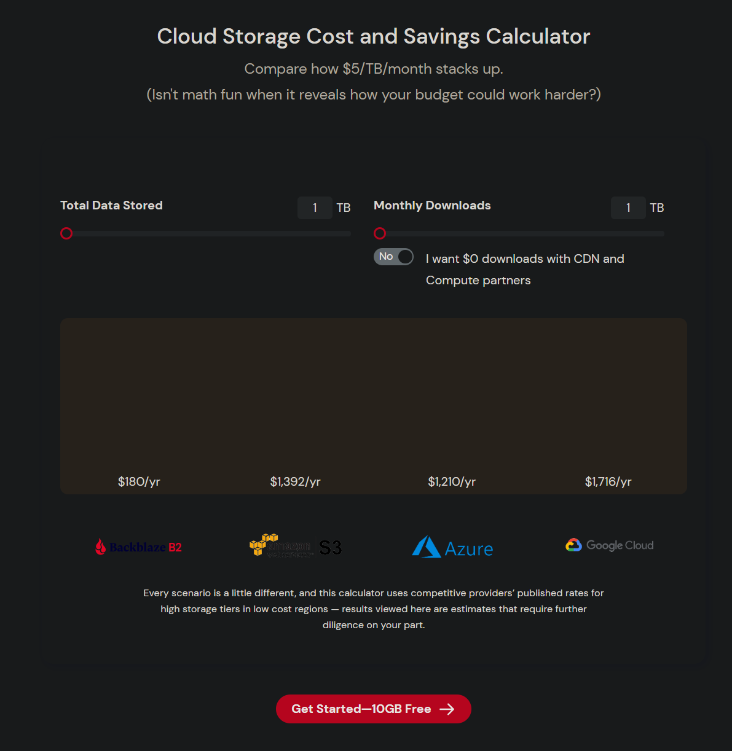
Task: Grab the Total Data Stored slider handle
Action: (x=66, y=233)
